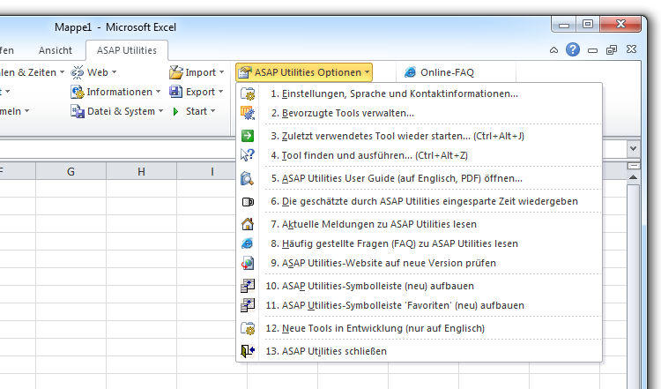Click the Import folder icon

[175, 72]
